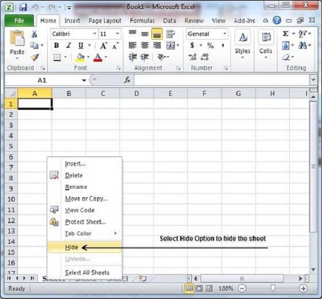Click the zoom slider handle
Screen dimensions: 322x299
(x=273, y=288)
